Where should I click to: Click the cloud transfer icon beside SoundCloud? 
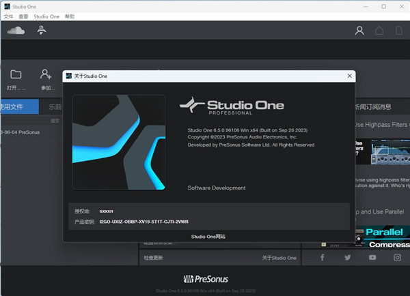click(x=42, y=30)
